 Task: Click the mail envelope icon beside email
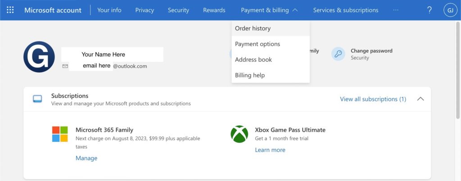(65, 66)
